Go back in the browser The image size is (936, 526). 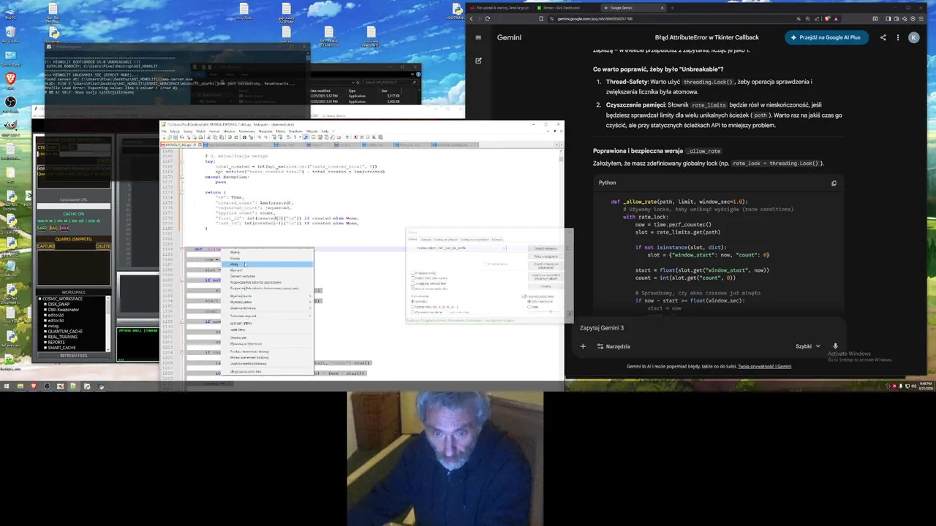[472, 18]
